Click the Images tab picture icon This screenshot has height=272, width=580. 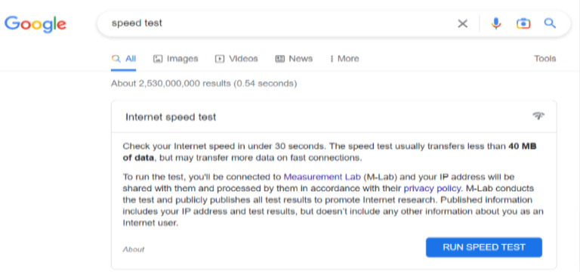[158, 58]
